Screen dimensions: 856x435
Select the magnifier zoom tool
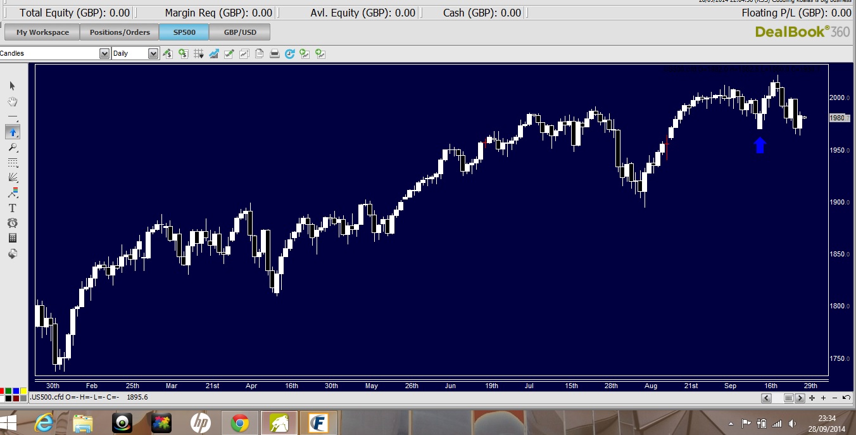tap(13, 147)
